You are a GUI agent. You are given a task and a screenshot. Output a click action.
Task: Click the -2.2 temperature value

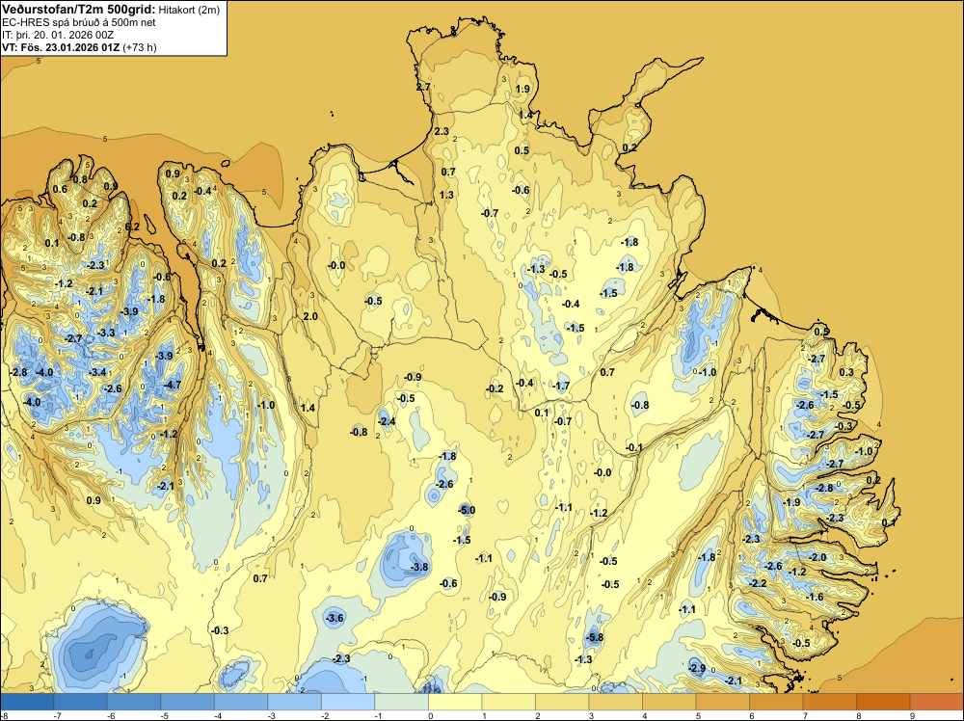pos(758,583)
